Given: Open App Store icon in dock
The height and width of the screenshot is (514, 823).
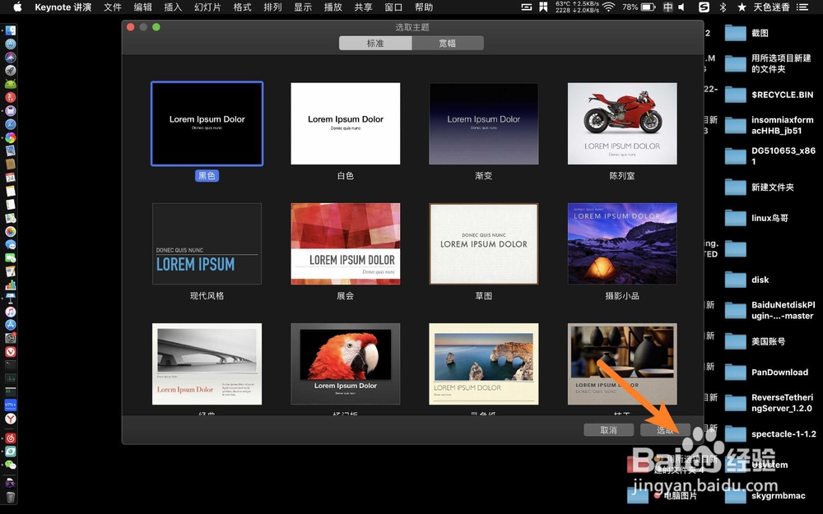Looking at the screenshot, I should click(11, 325).
